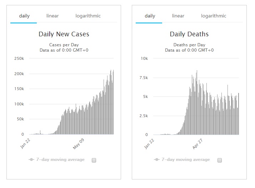Tick 7-day moving average checkbox for deaths

click(220, 160)
